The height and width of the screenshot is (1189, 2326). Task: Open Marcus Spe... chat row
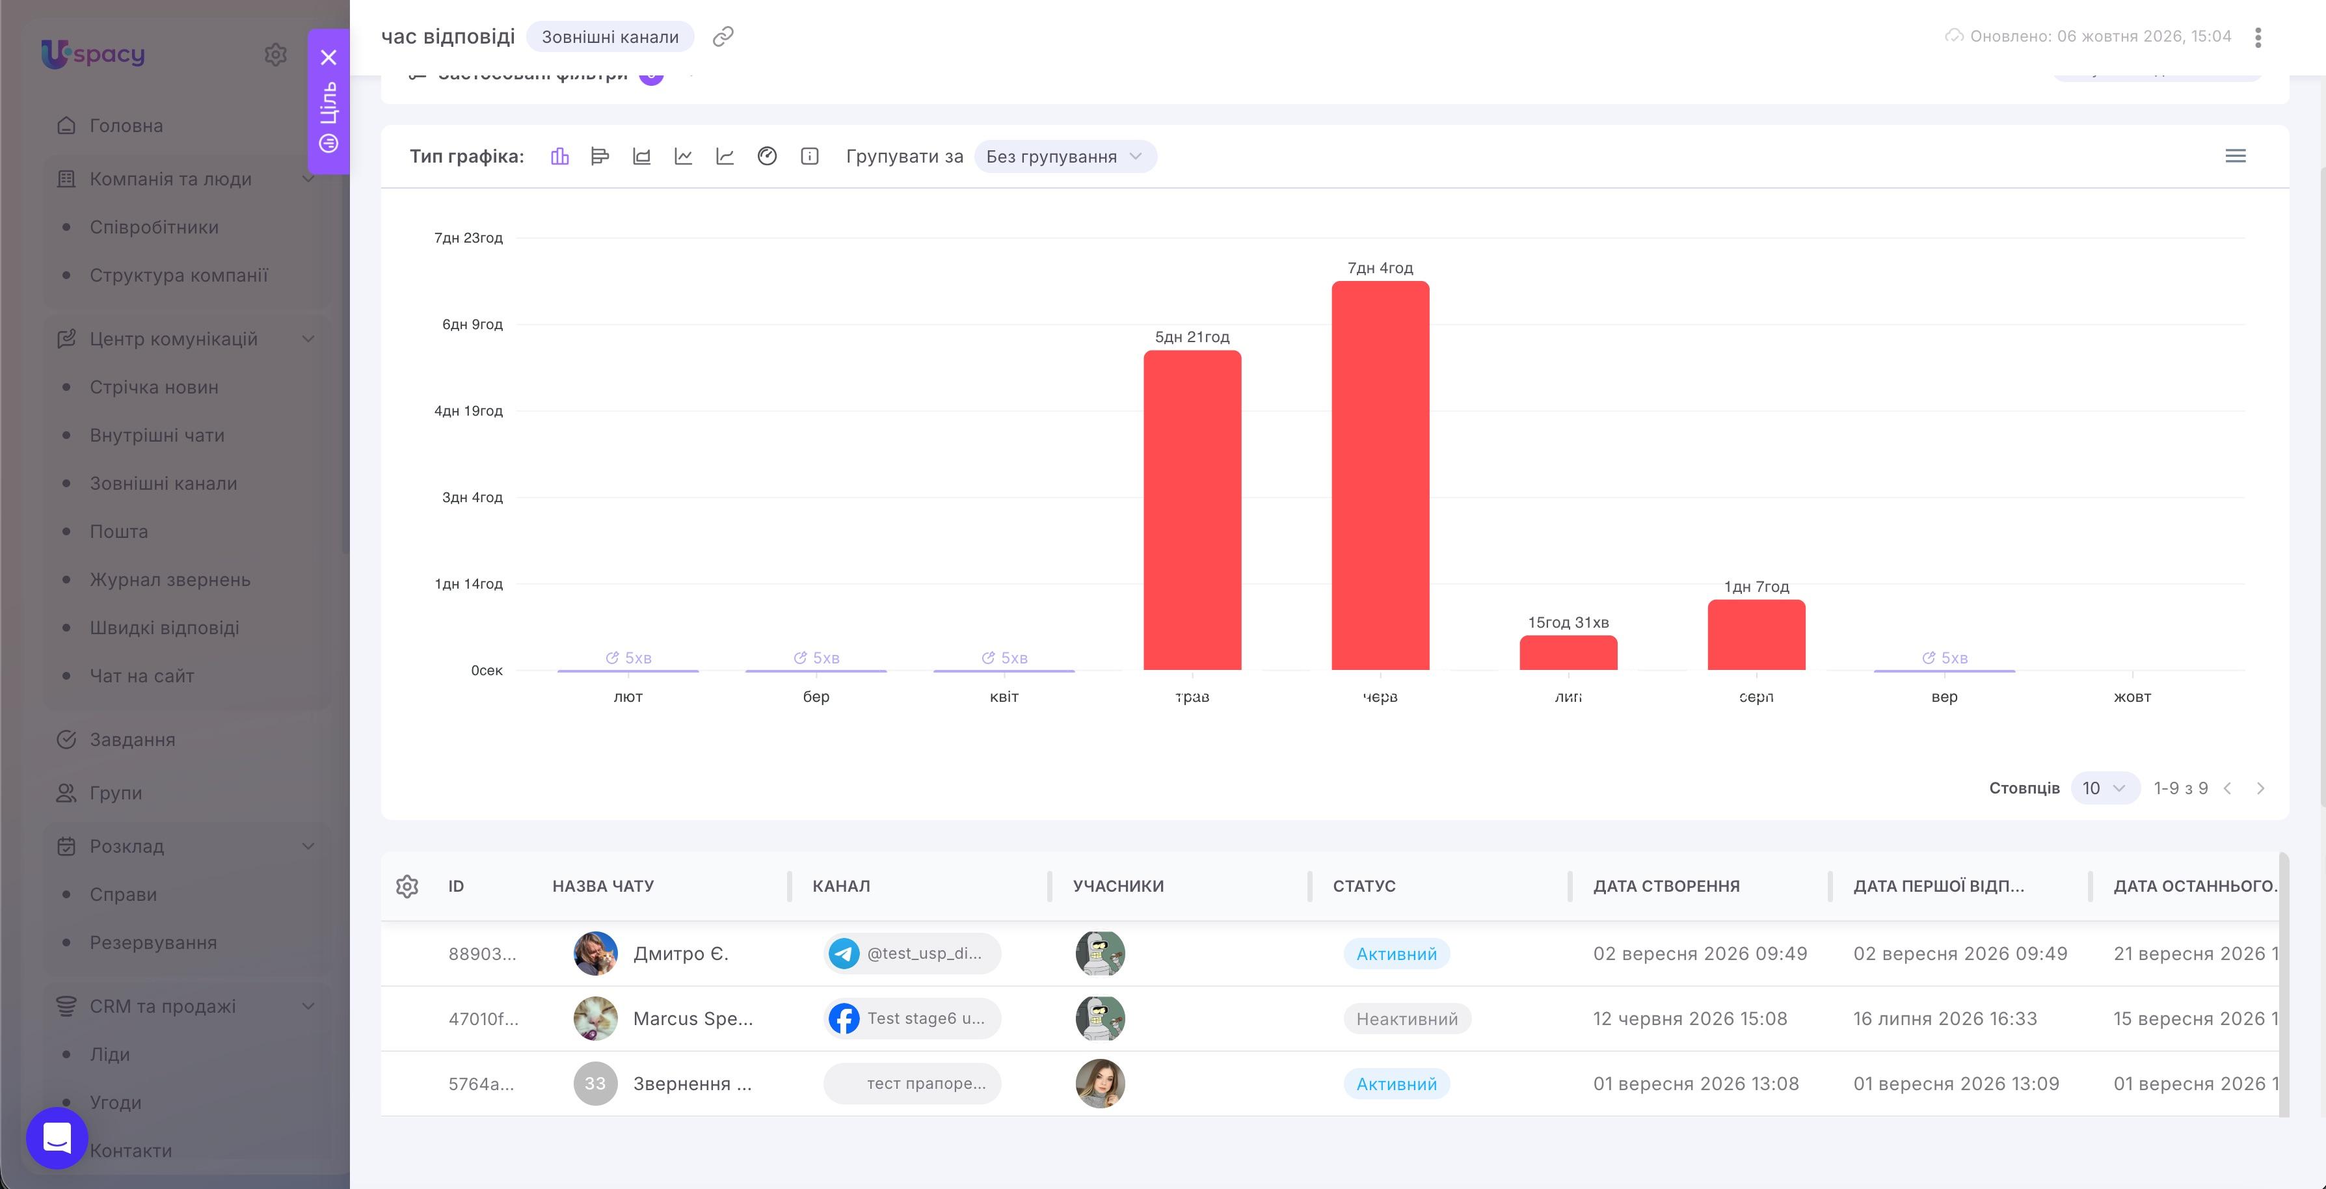tap(1329, 1019)
